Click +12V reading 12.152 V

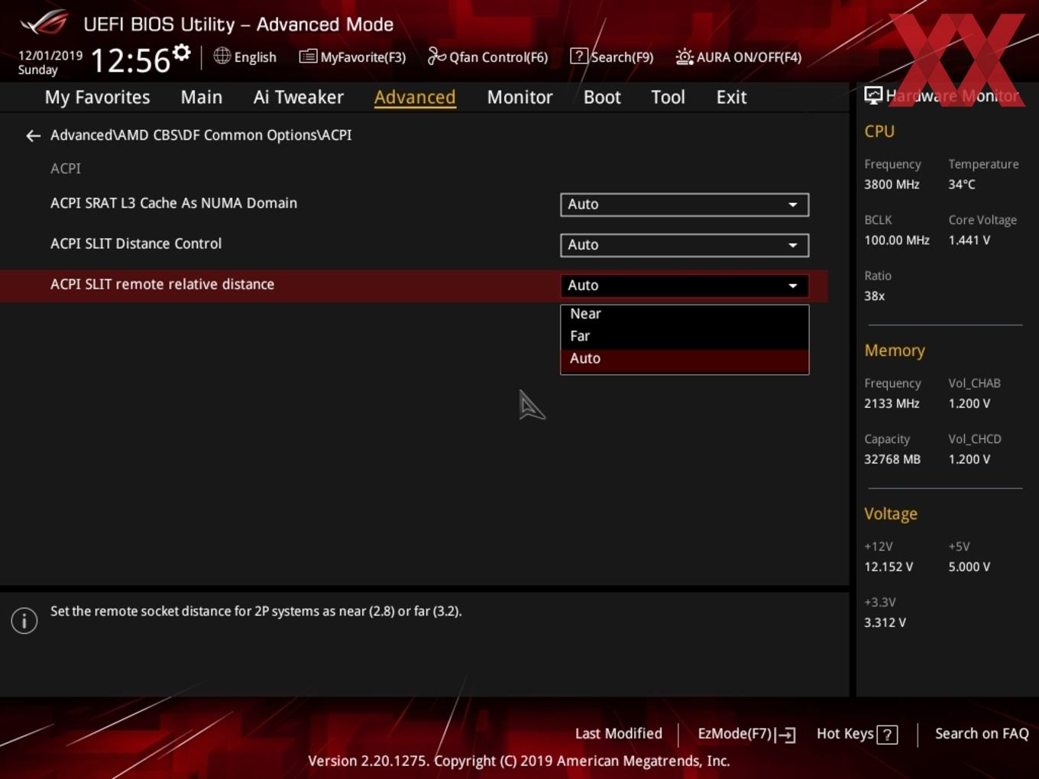(x=888, y=567)
